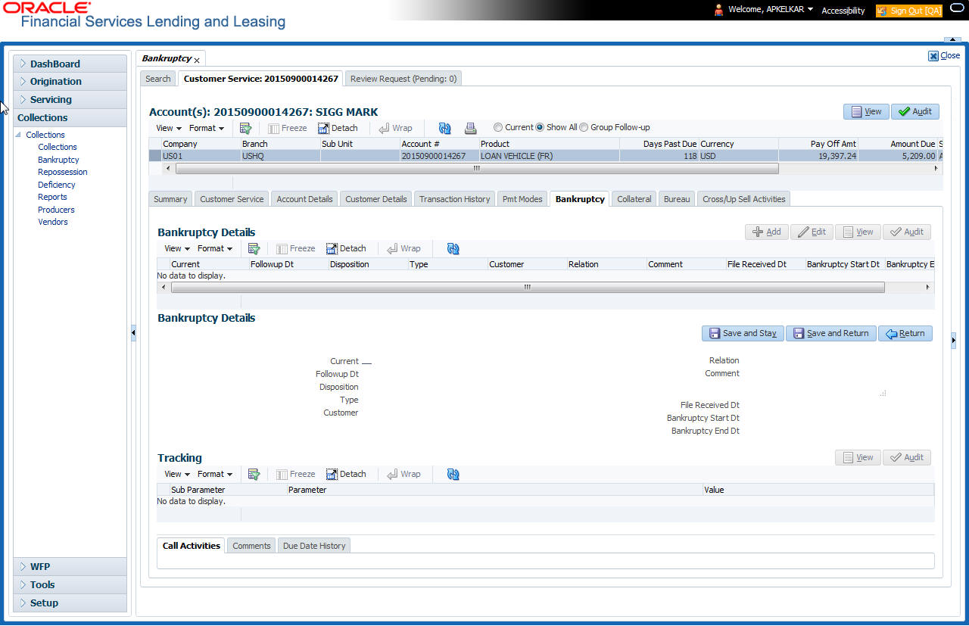969x626 pixels.
Task: Detach the Account(s) table
Action: click(338, 128)
